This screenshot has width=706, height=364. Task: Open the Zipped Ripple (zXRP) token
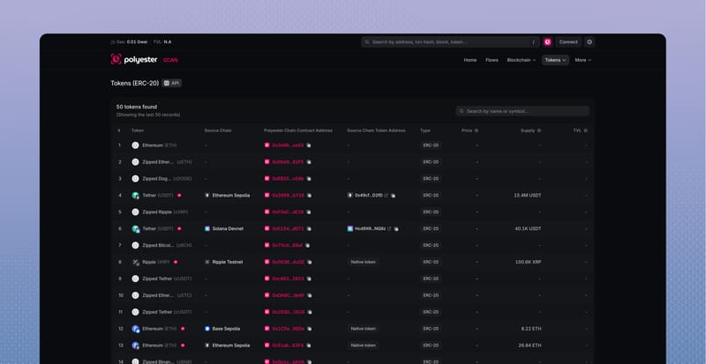(x=165, y=212)
